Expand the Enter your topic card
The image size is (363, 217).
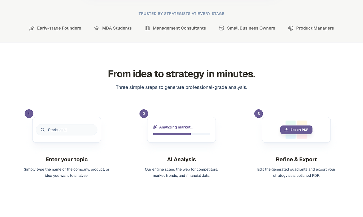67,130
